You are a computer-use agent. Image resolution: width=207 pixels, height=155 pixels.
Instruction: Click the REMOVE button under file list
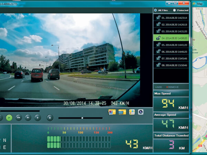pos(172,87)
